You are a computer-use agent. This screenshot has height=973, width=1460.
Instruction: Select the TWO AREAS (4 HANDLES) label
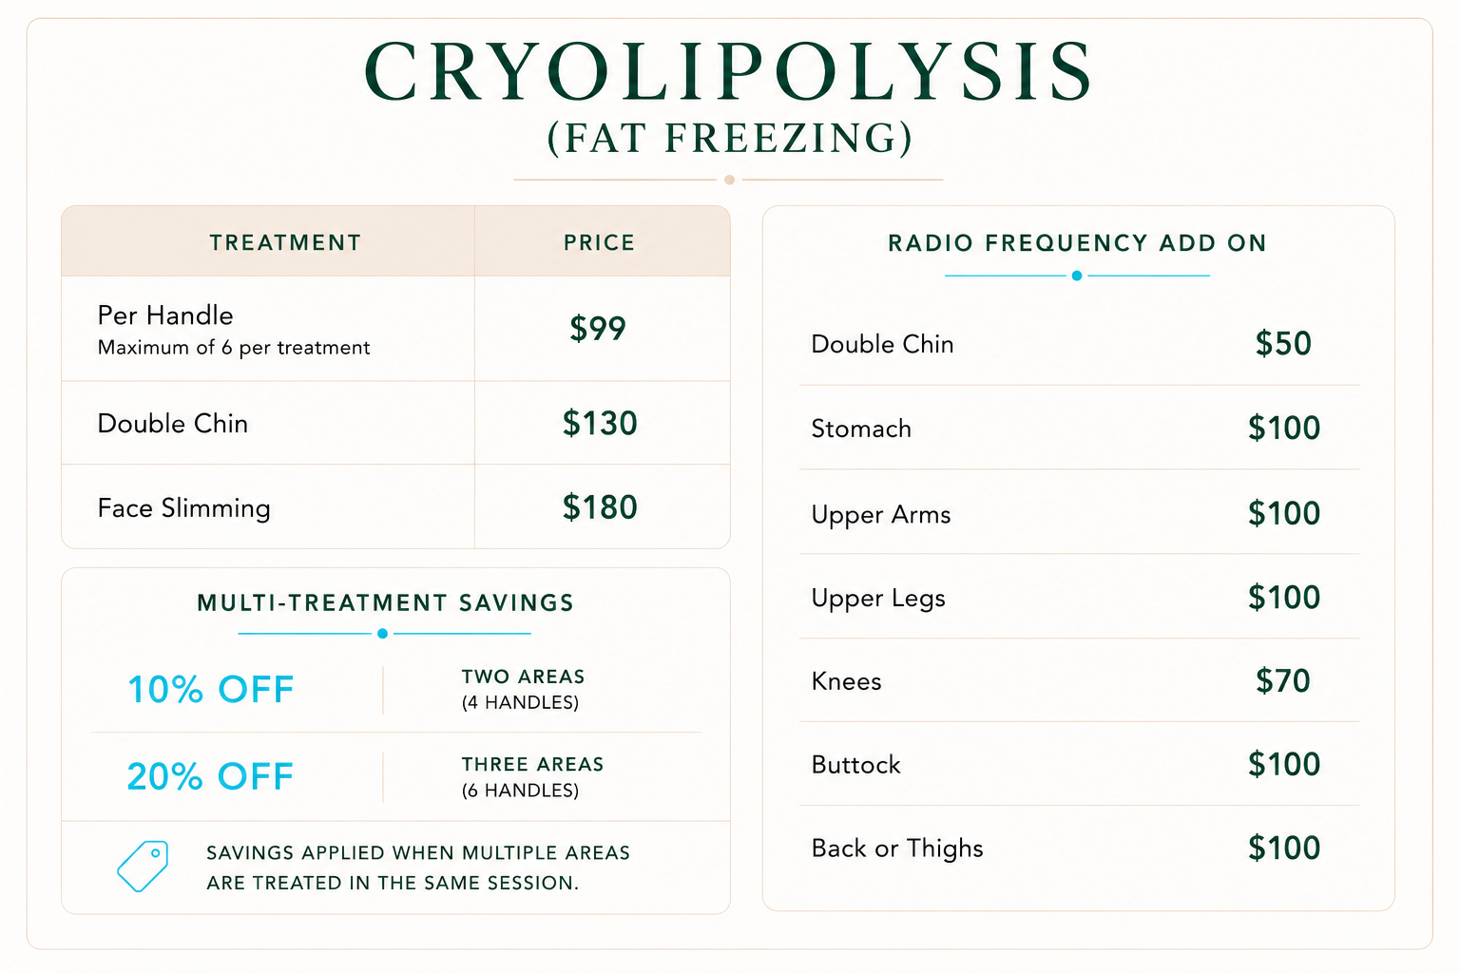pyautogui.click(x=523, y=689)
